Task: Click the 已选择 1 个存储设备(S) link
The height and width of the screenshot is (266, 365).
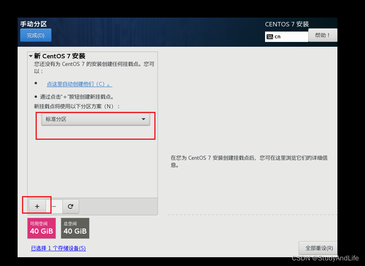Action: (58, 248)
